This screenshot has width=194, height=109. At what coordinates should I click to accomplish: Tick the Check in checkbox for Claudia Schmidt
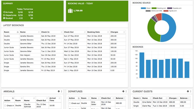(5, 106)
